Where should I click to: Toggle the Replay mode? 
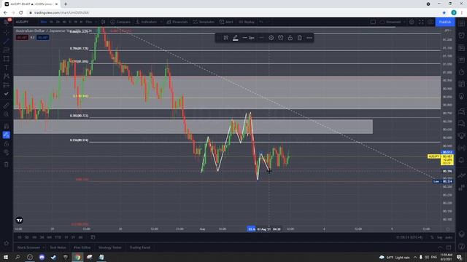[247, 22]
